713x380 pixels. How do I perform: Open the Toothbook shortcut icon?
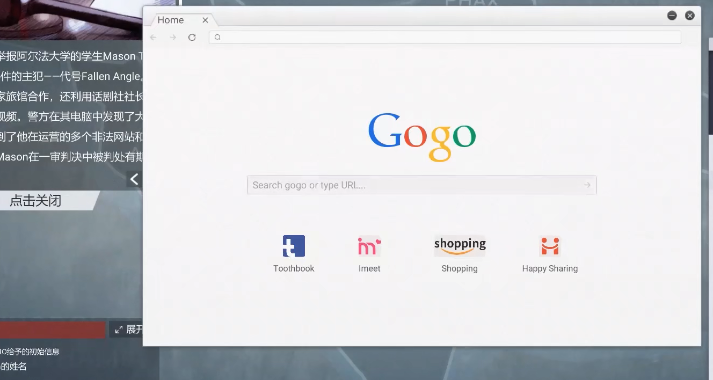294,246
